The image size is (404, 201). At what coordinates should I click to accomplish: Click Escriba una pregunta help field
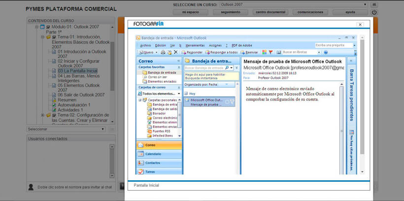click(334, 45)
